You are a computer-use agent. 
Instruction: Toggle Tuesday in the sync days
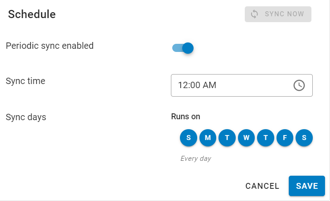click(227, 138)
